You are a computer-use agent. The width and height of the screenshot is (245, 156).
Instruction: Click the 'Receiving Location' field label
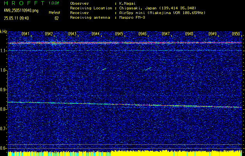pos(91,8)
